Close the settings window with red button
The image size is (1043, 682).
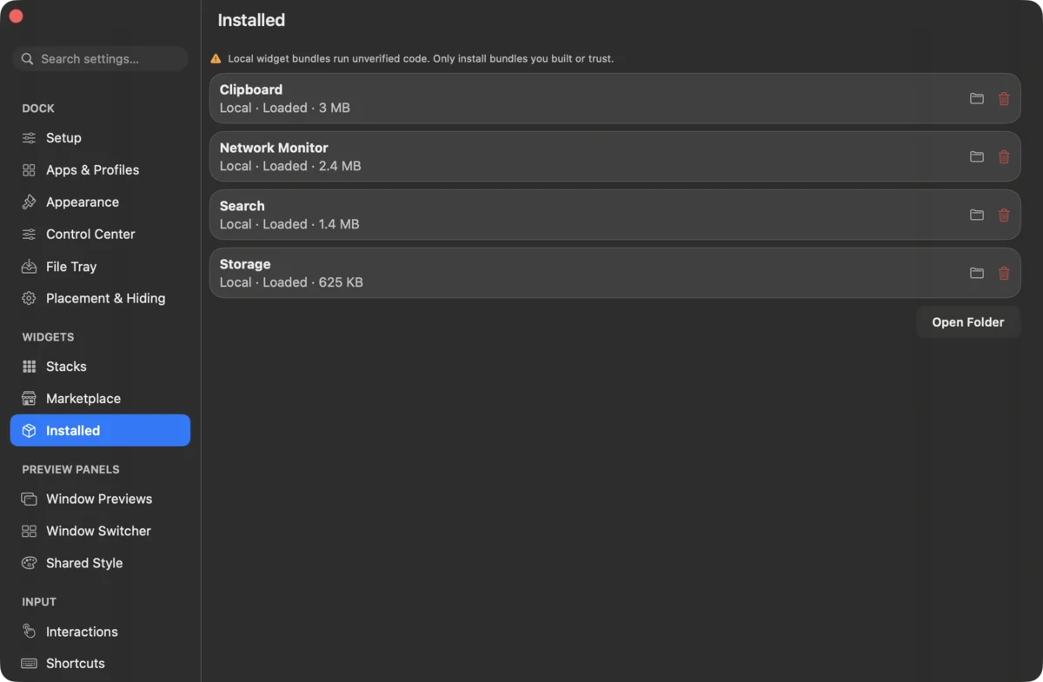16,17
